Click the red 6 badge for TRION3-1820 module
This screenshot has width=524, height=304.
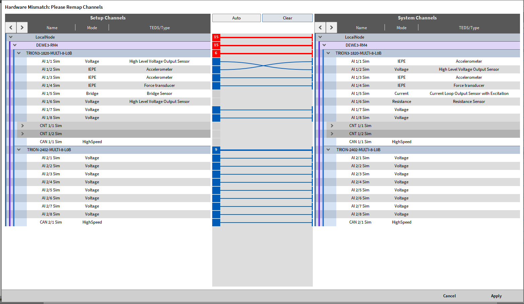point(216,53)
